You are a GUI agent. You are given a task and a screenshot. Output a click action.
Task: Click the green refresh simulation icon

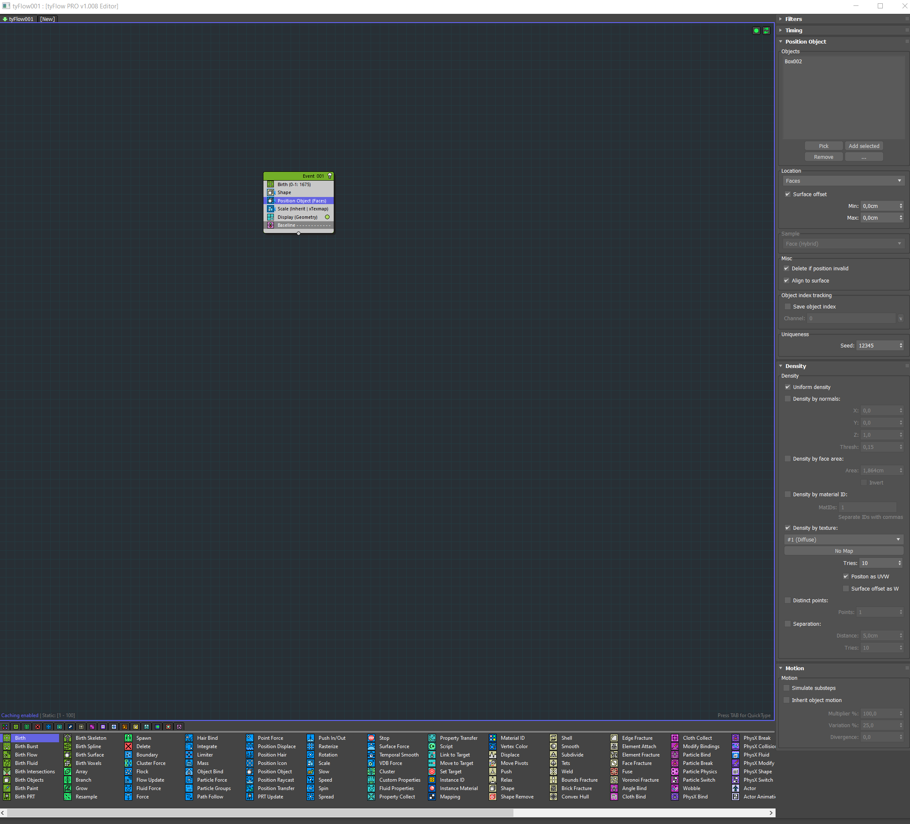point(766,31)
